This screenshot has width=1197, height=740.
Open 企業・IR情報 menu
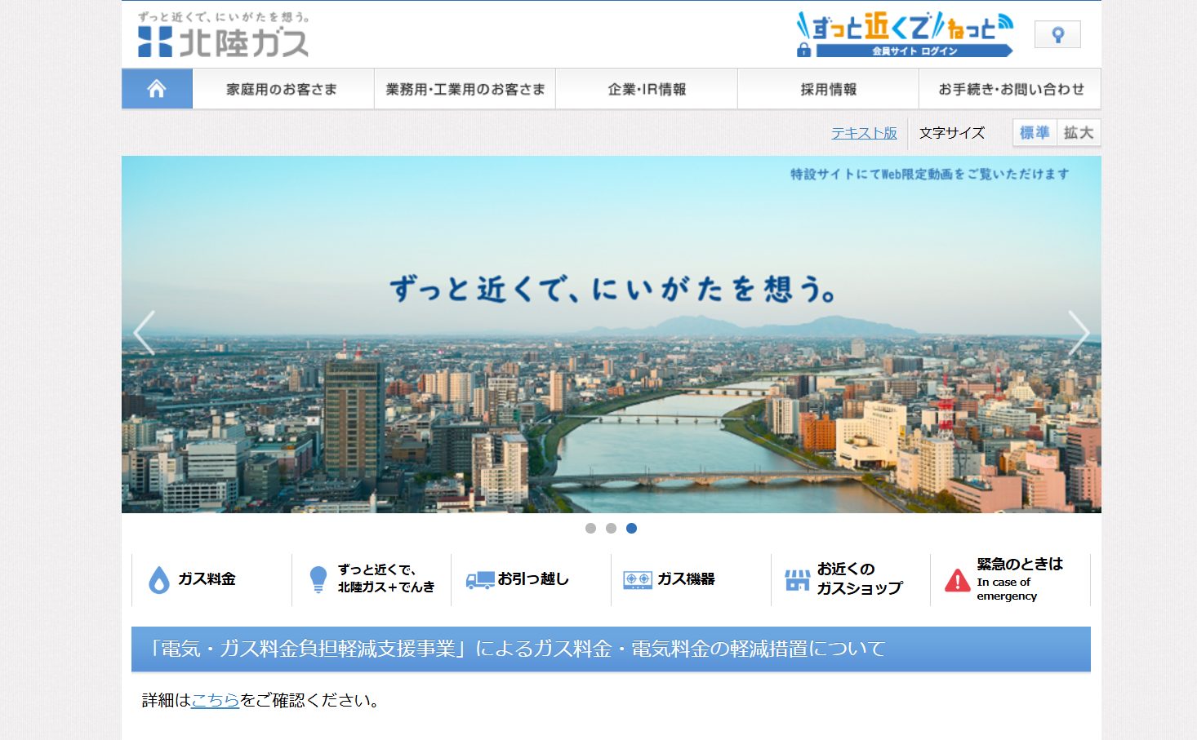coord(647,89)
